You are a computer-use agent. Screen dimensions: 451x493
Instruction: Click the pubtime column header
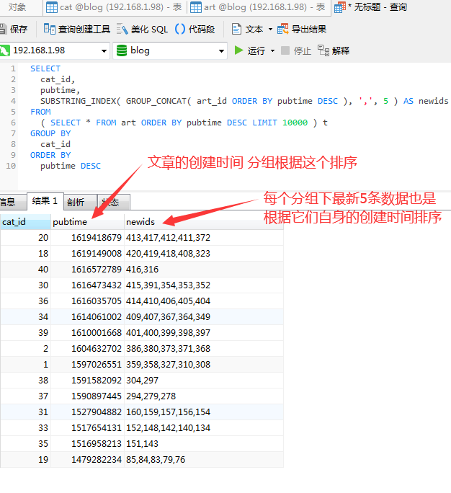(87, 222)
